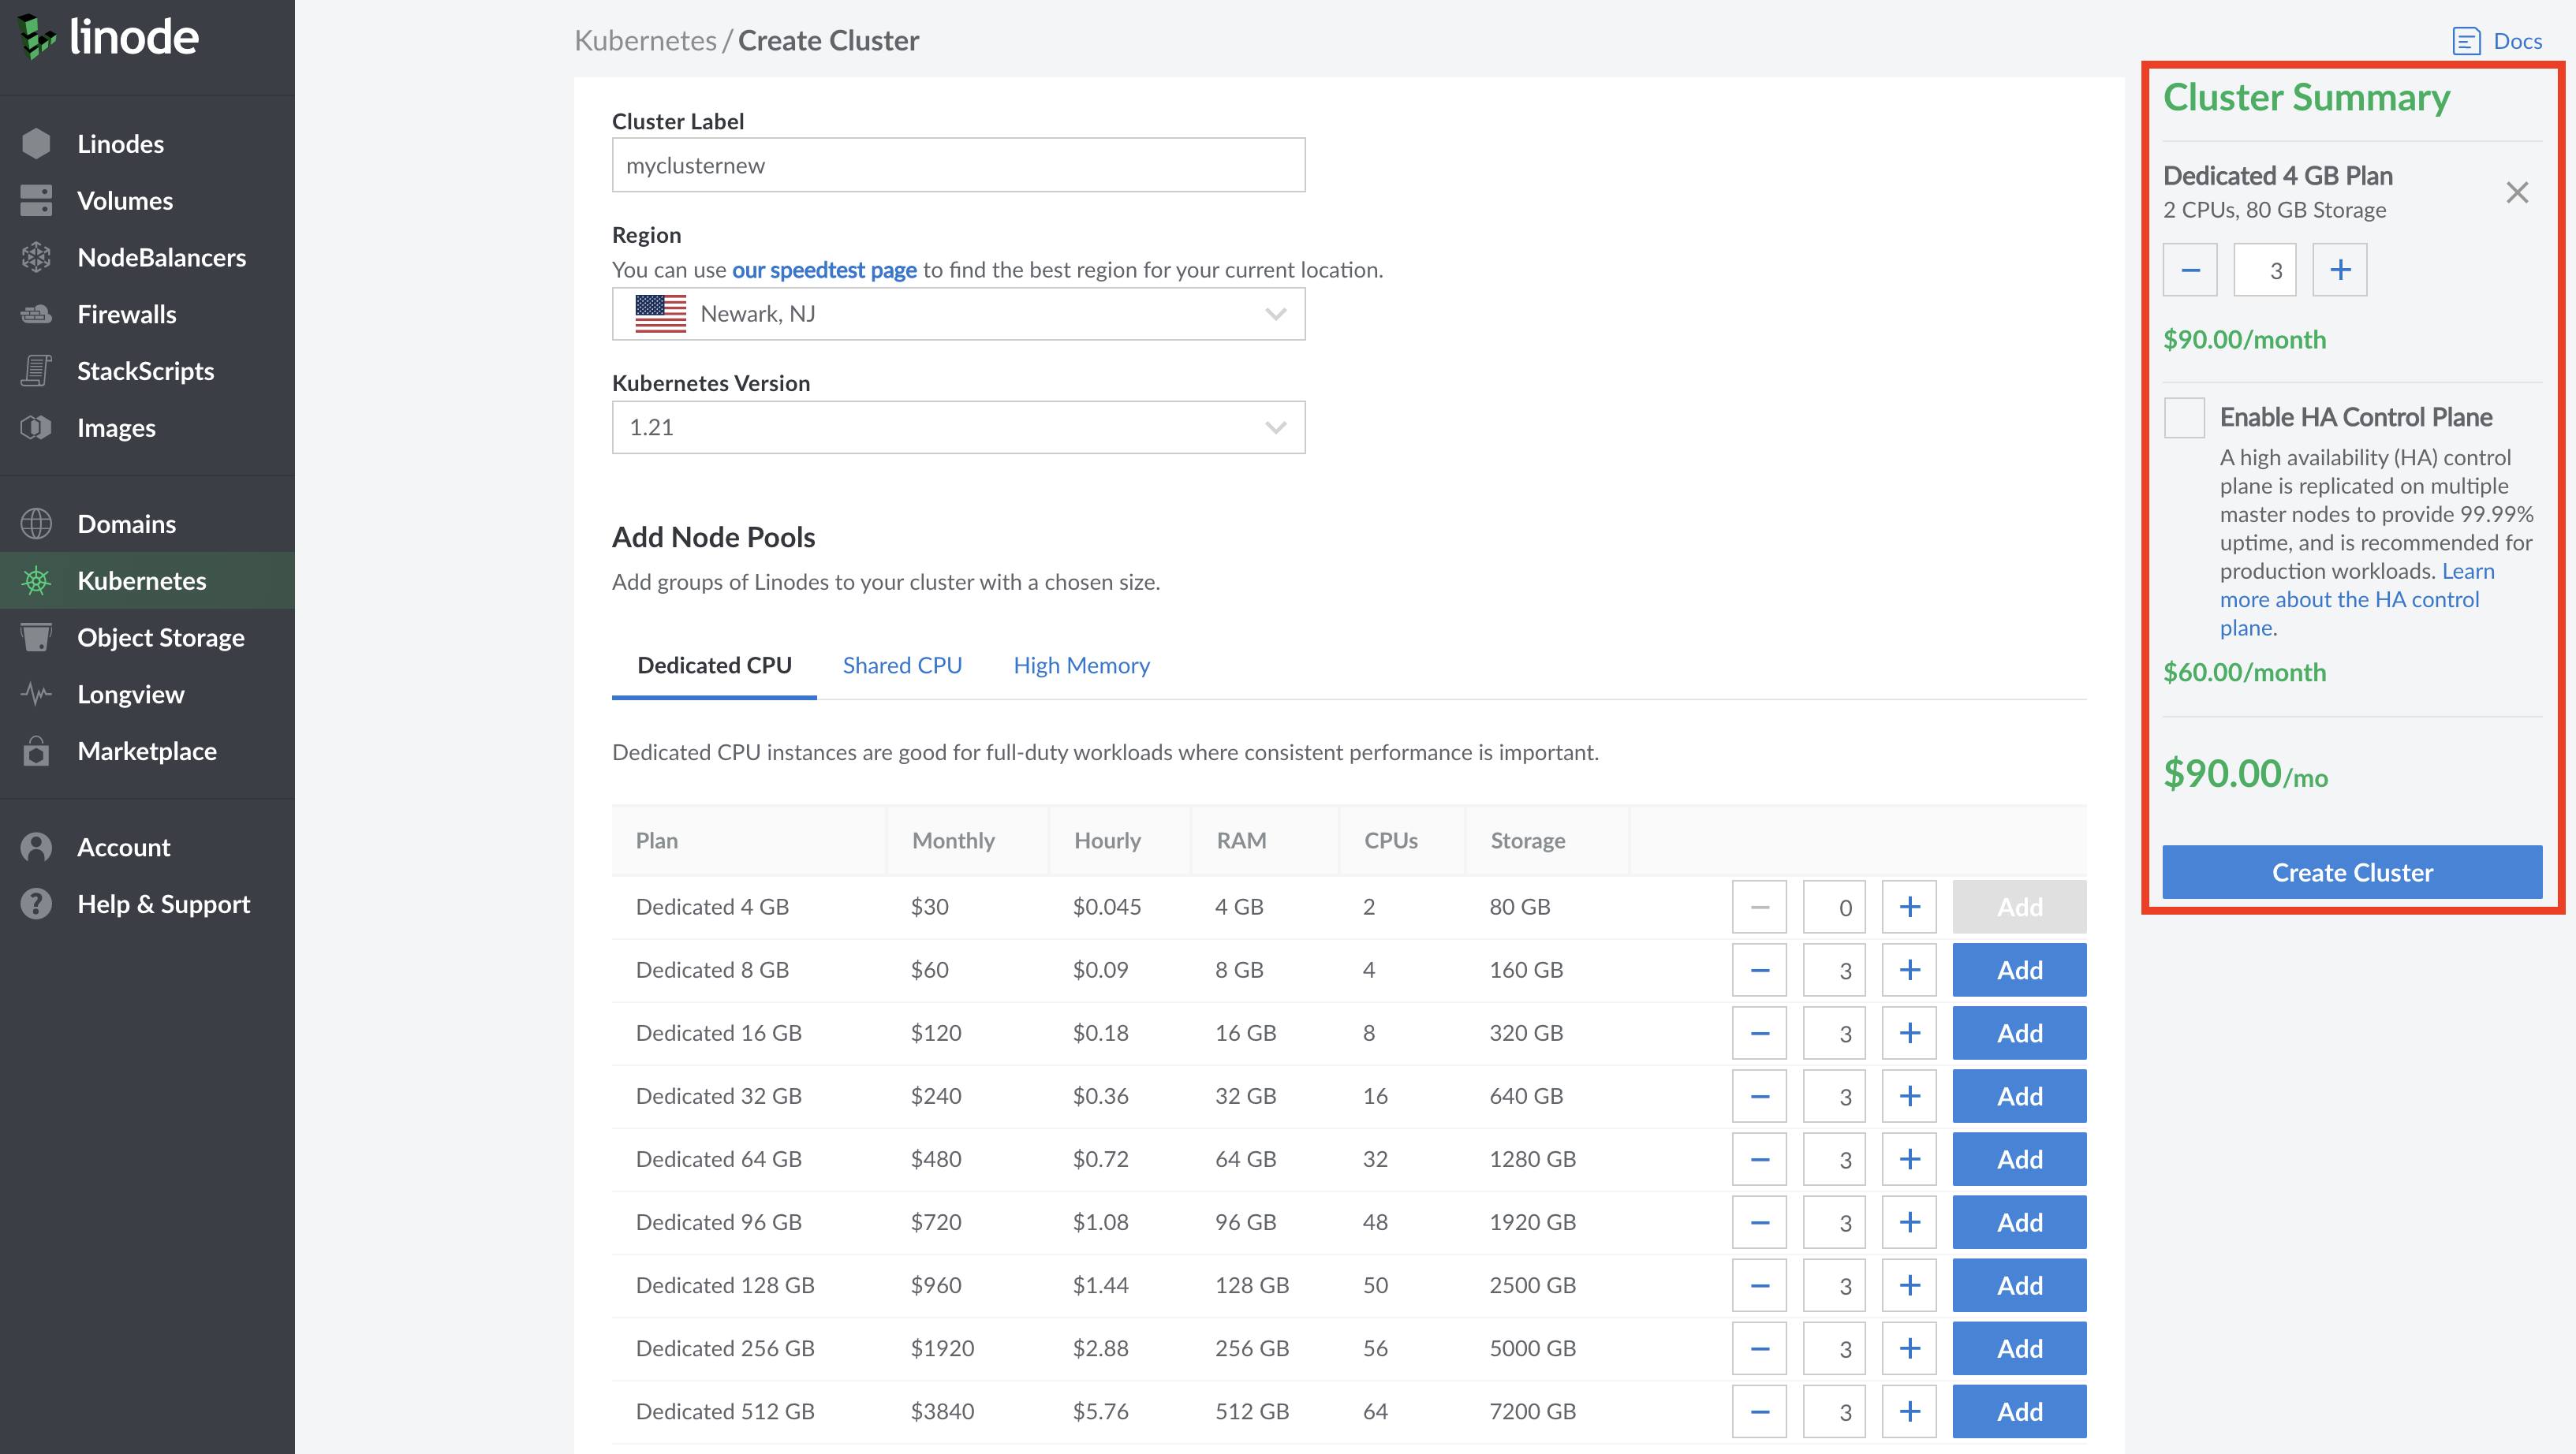Increase node count in Cluster Summary
The width and height of the screenshot is (2576, 1454).
2340,270
